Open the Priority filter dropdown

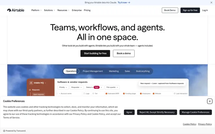point(63,87)
